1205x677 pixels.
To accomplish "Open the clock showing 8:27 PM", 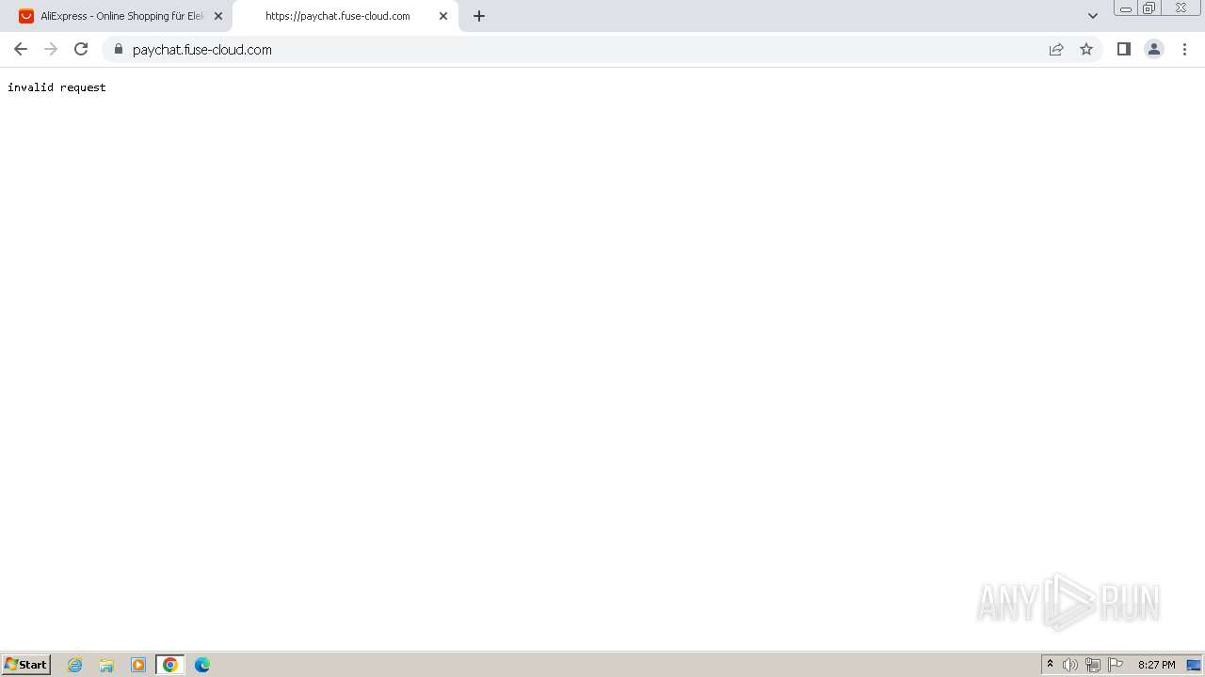I will tap(1156, 665).
